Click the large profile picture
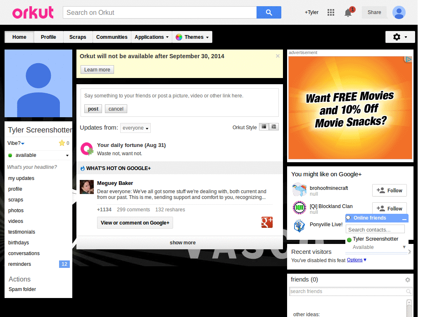Image resolution: width=423 pixels, height=317 pixels. click(38, 83)
